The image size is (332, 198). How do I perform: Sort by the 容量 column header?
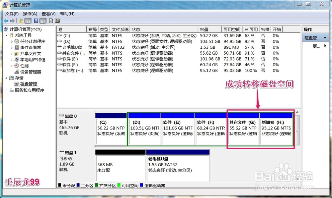[210, 29]
